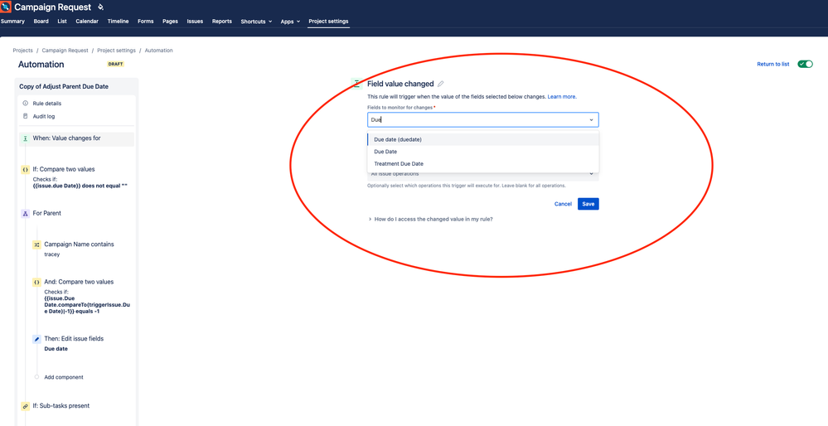This screenshot has height=426, width=828.
Task: Click the pencil edit icon next to Field value changed
Action: click(x=441, y=84)
